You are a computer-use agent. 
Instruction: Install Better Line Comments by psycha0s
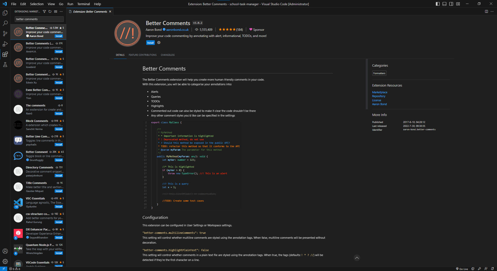[59, 145]
